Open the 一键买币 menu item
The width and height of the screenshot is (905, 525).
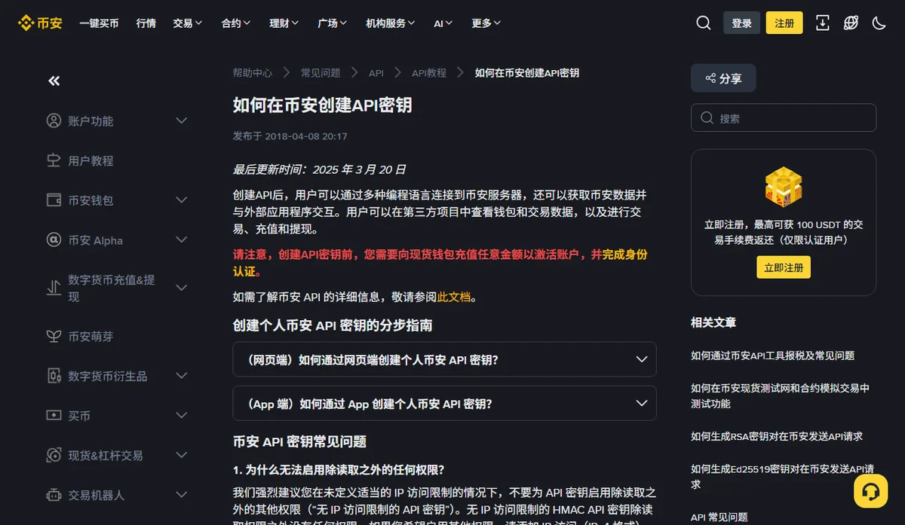[x=99, y=23]
